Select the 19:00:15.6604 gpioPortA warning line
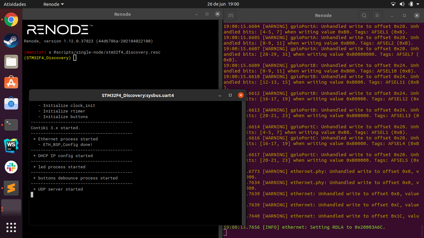 (321, 29)
